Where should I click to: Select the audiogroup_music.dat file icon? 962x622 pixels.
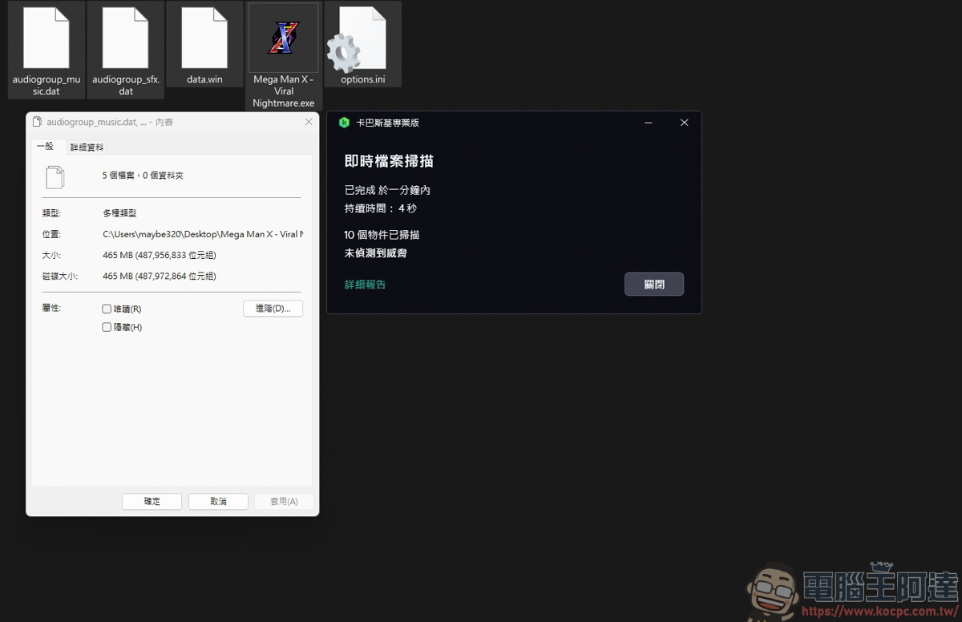46,38
